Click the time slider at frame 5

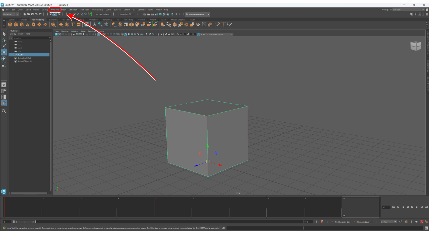(x=154, y=207)
